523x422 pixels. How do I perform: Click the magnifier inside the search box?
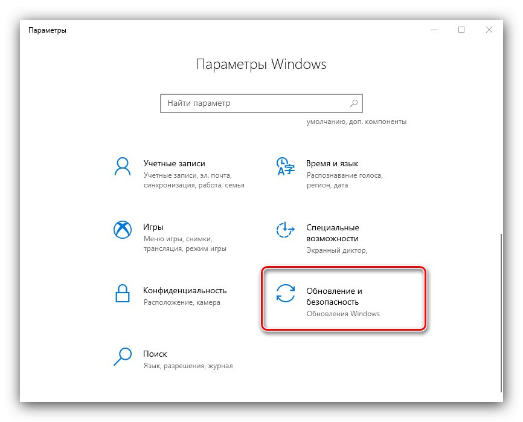coord(354,103)
